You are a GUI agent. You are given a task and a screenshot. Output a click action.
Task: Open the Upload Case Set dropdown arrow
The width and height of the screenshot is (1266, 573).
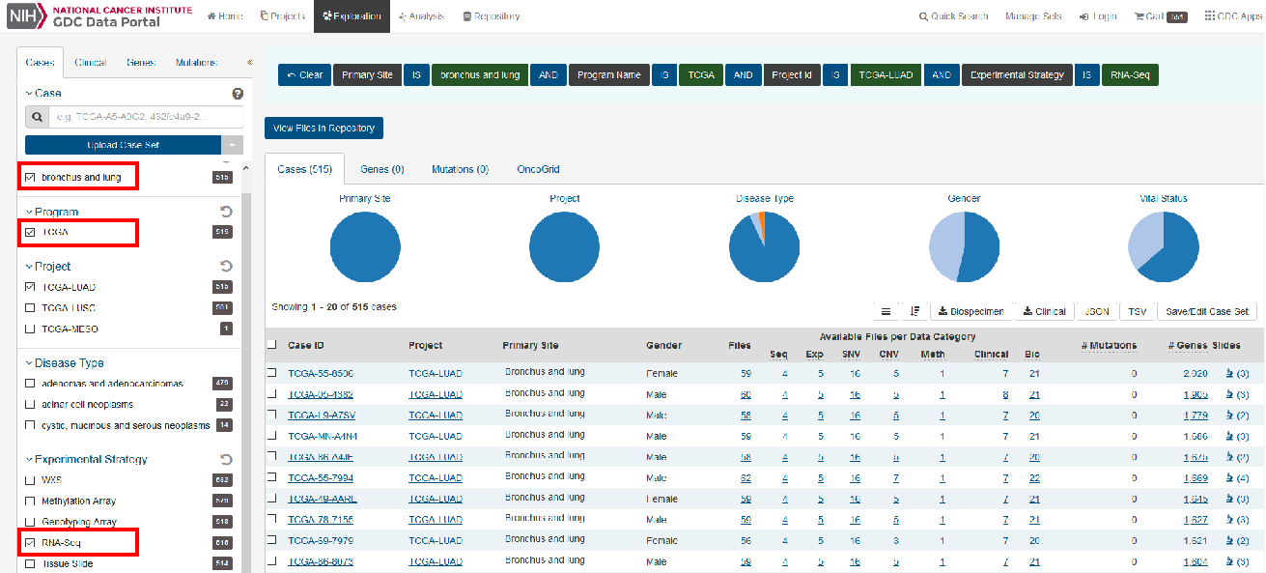pyautogui.click(x=232, y=145)
